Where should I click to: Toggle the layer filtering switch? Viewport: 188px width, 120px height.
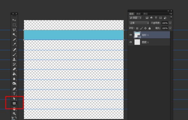click(171, 18)
